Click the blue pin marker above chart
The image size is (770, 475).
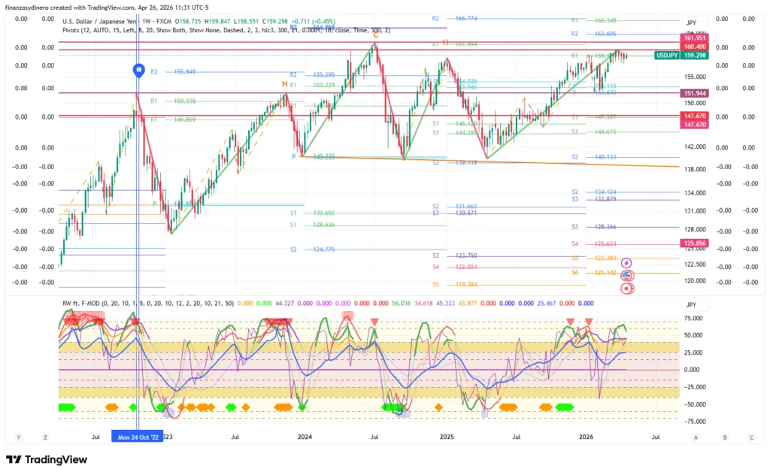pos(138,71)
